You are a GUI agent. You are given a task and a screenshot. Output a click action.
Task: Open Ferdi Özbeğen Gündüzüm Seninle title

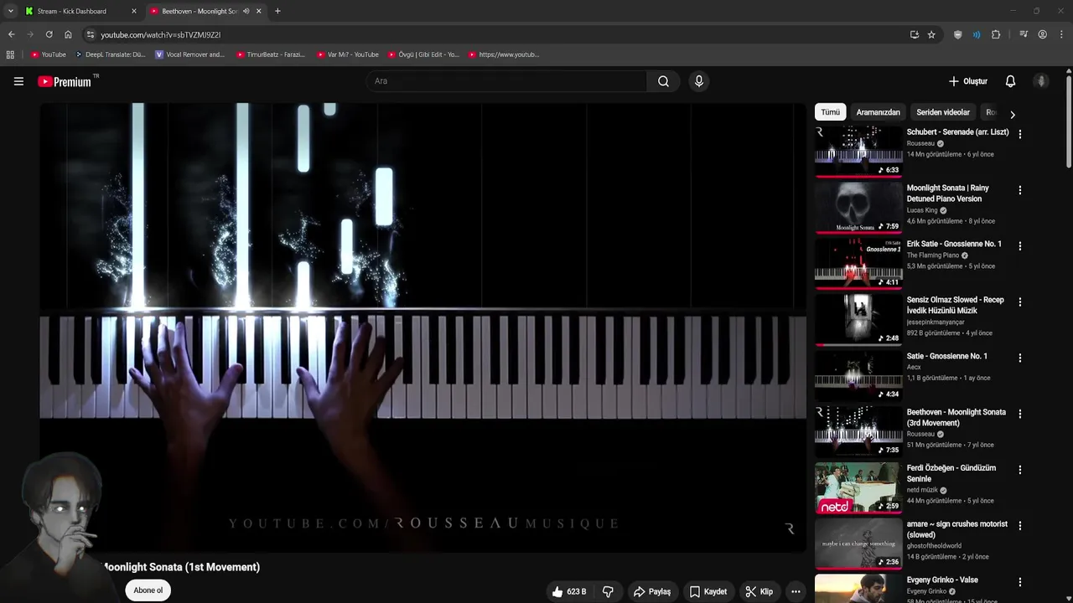coord(951,473)
